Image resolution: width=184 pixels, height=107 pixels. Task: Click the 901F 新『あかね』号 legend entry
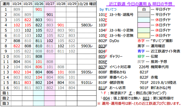point(155,88)
